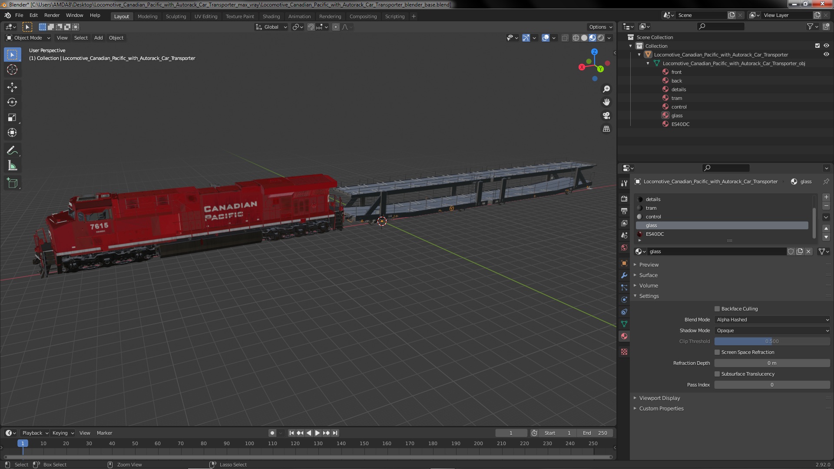Select the Scale tool

tap(12, 118)
